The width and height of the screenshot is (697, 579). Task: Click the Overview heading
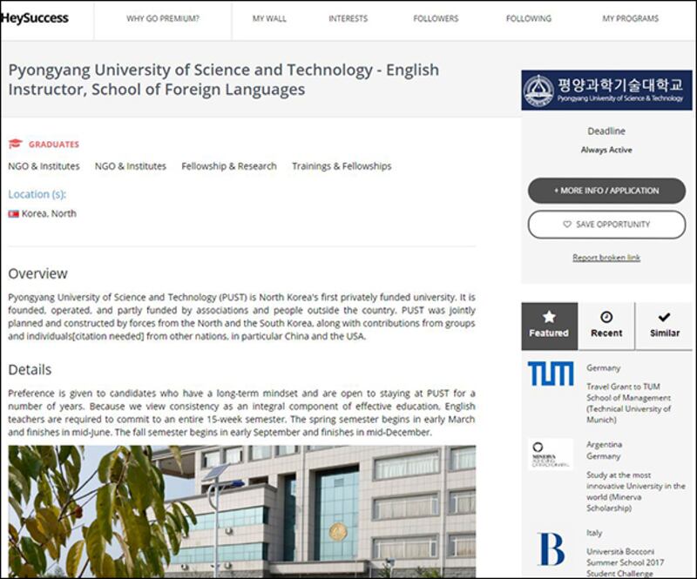pos(37,273)
